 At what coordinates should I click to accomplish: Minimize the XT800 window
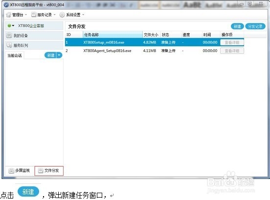242,4
